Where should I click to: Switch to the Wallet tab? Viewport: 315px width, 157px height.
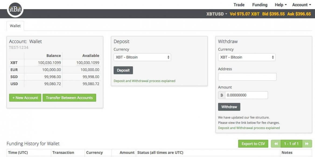coord(15,26)
